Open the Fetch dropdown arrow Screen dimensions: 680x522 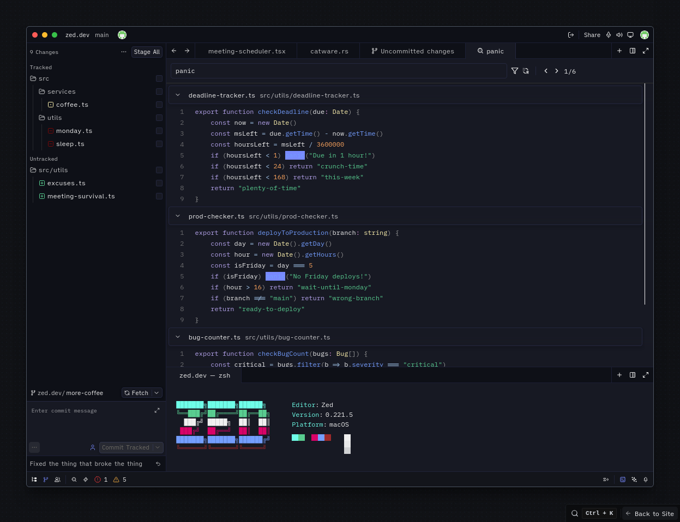(x=157, y=392)
